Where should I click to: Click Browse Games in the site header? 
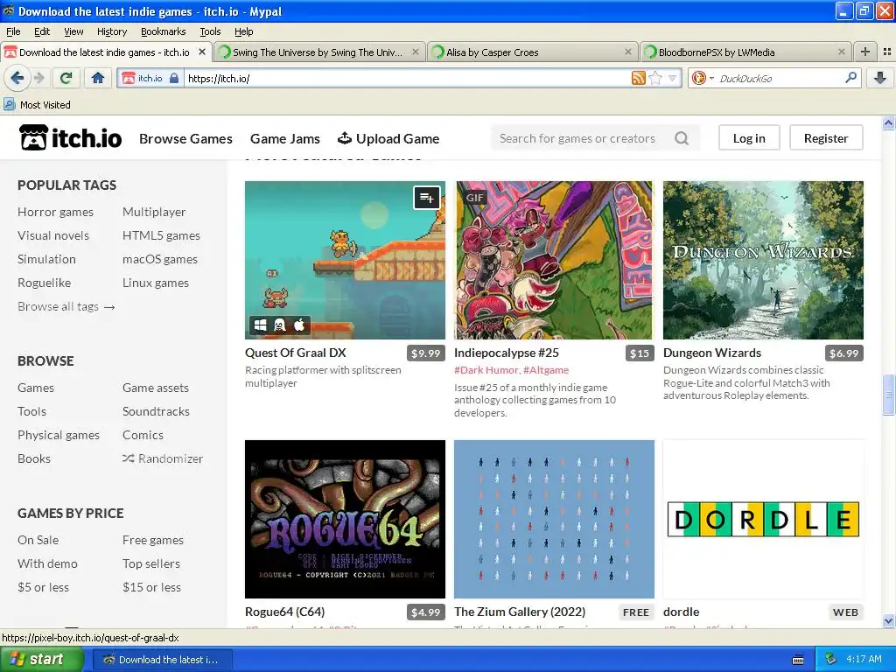pyautogui.click(x=185, y=139)
